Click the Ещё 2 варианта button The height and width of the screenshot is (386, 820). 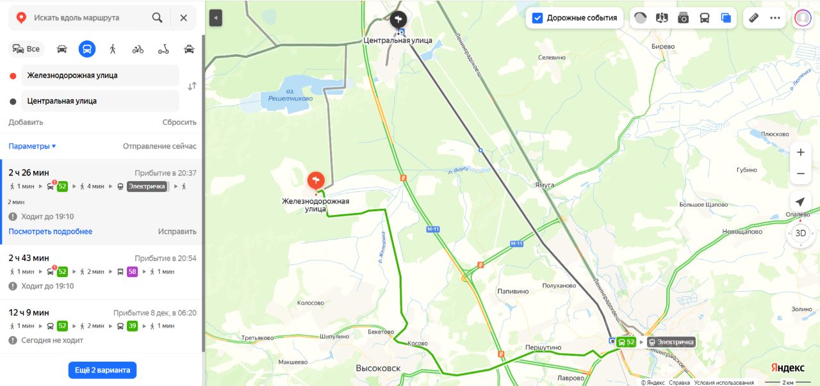[102, 370]
